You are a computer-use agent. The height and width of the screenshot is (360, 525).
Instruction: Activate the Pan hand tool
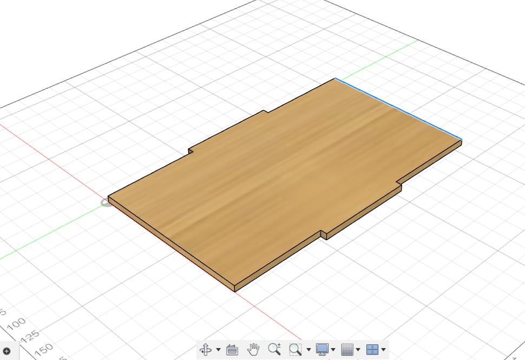coord(253,349)
